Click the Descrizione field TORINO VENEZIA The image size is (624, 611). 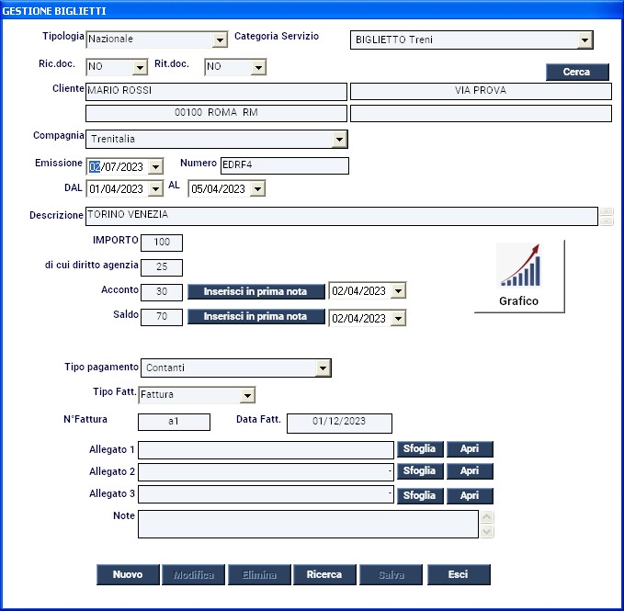342,216
